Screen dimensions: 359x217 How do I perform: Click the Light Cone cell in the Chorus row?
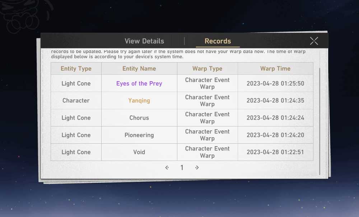[76, 118]
